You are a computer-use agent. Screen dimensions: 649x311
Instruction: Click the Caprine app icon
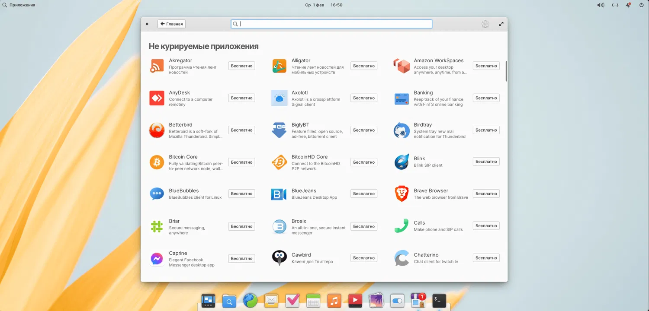157,258
